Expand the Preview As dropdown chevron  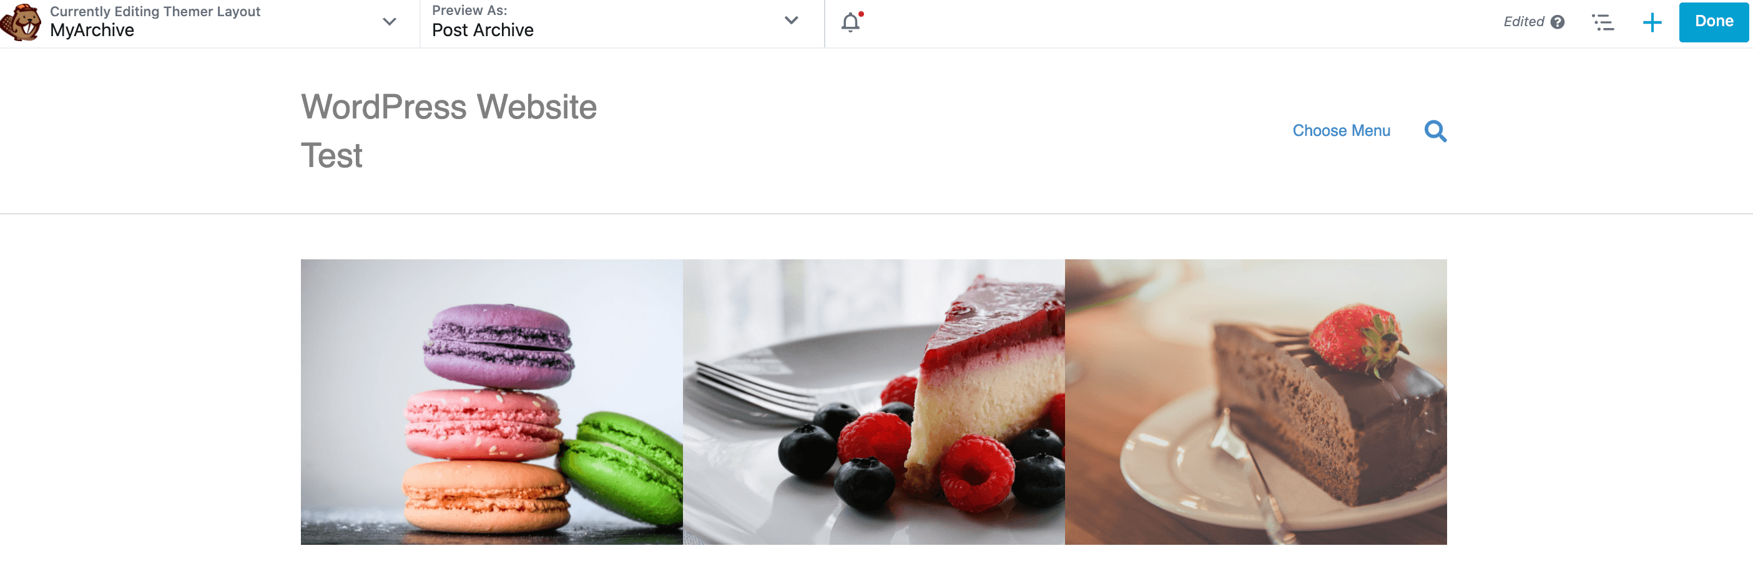click(x=791, y=21)
